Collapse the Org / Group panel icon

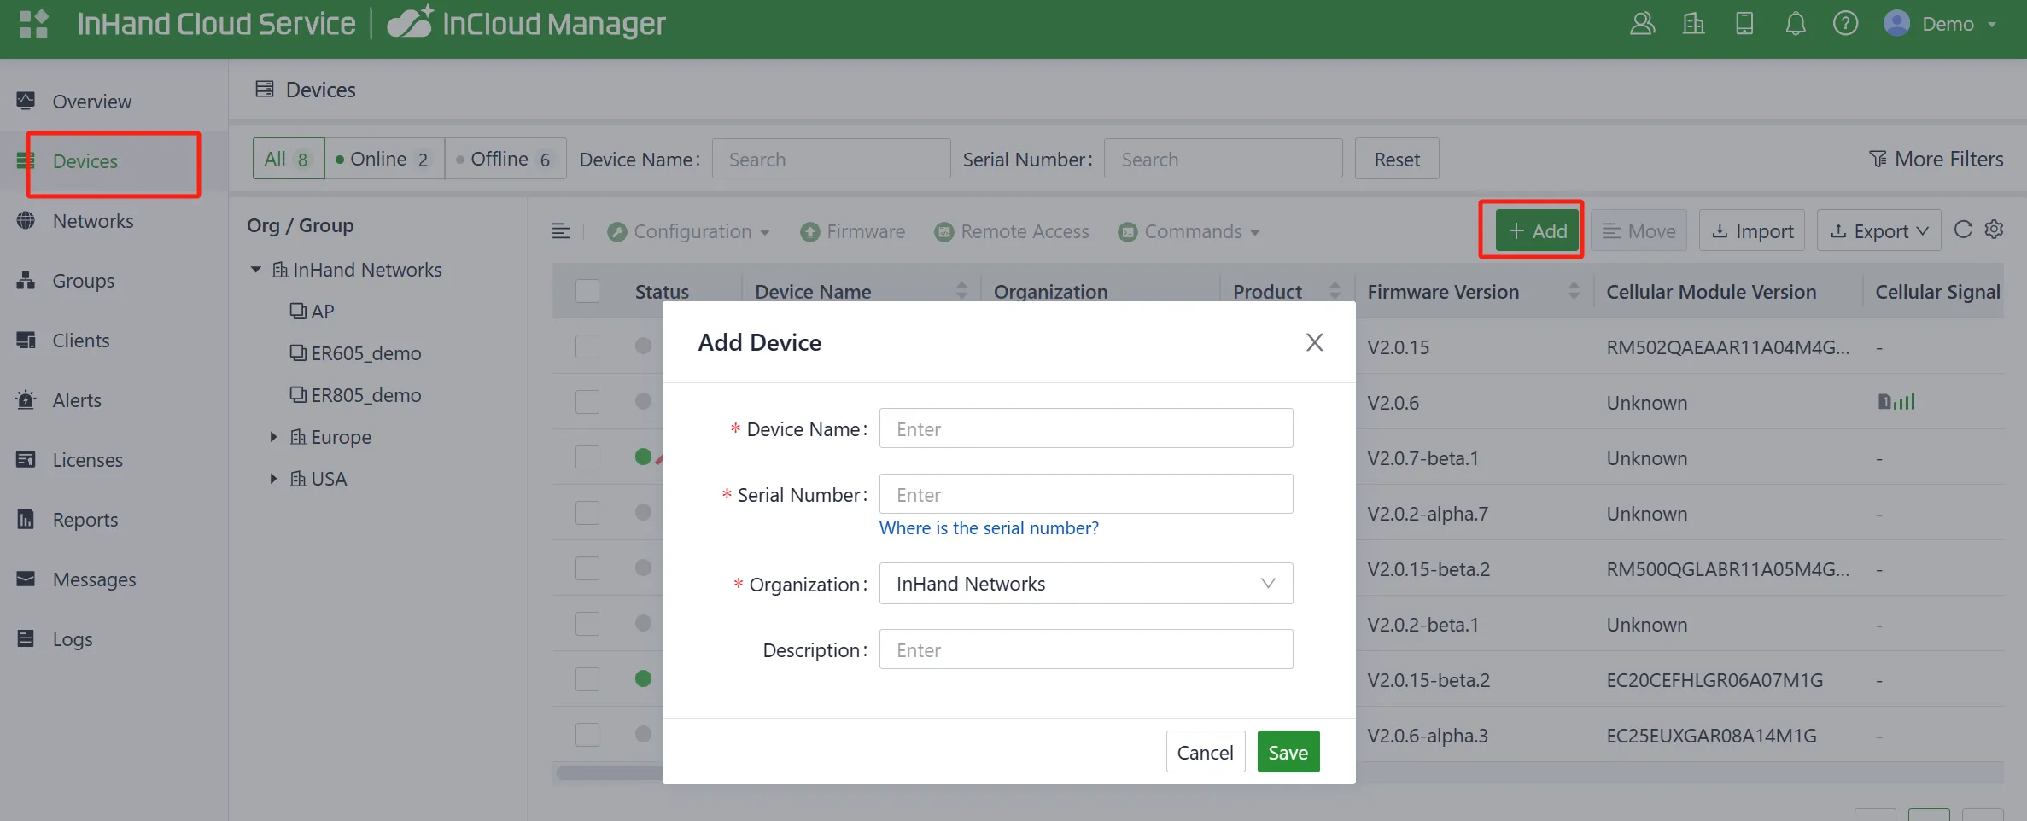coord(561,231)
